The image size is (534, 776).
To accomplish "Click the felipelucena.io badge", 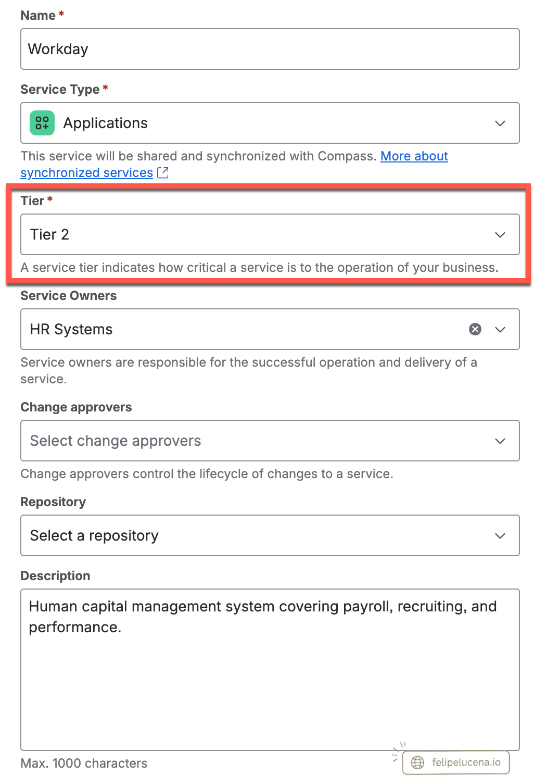I will [456, 762].
